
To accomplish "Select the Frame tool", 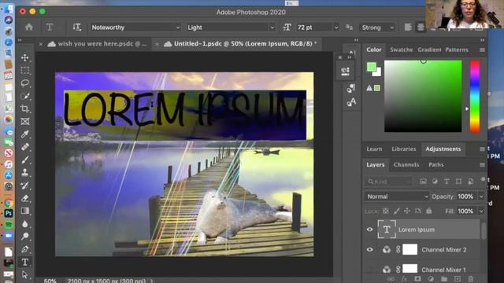I will point(25,121).
